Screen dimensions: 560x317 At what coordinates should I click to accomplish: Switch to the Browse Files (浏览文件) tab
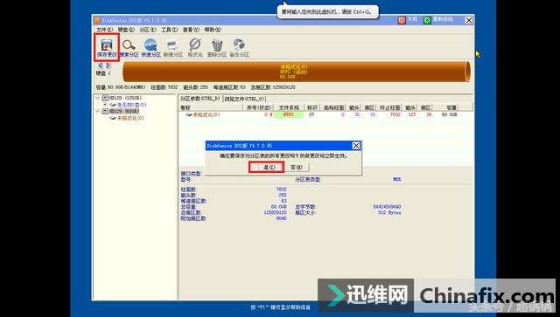[x=244, y=99]
